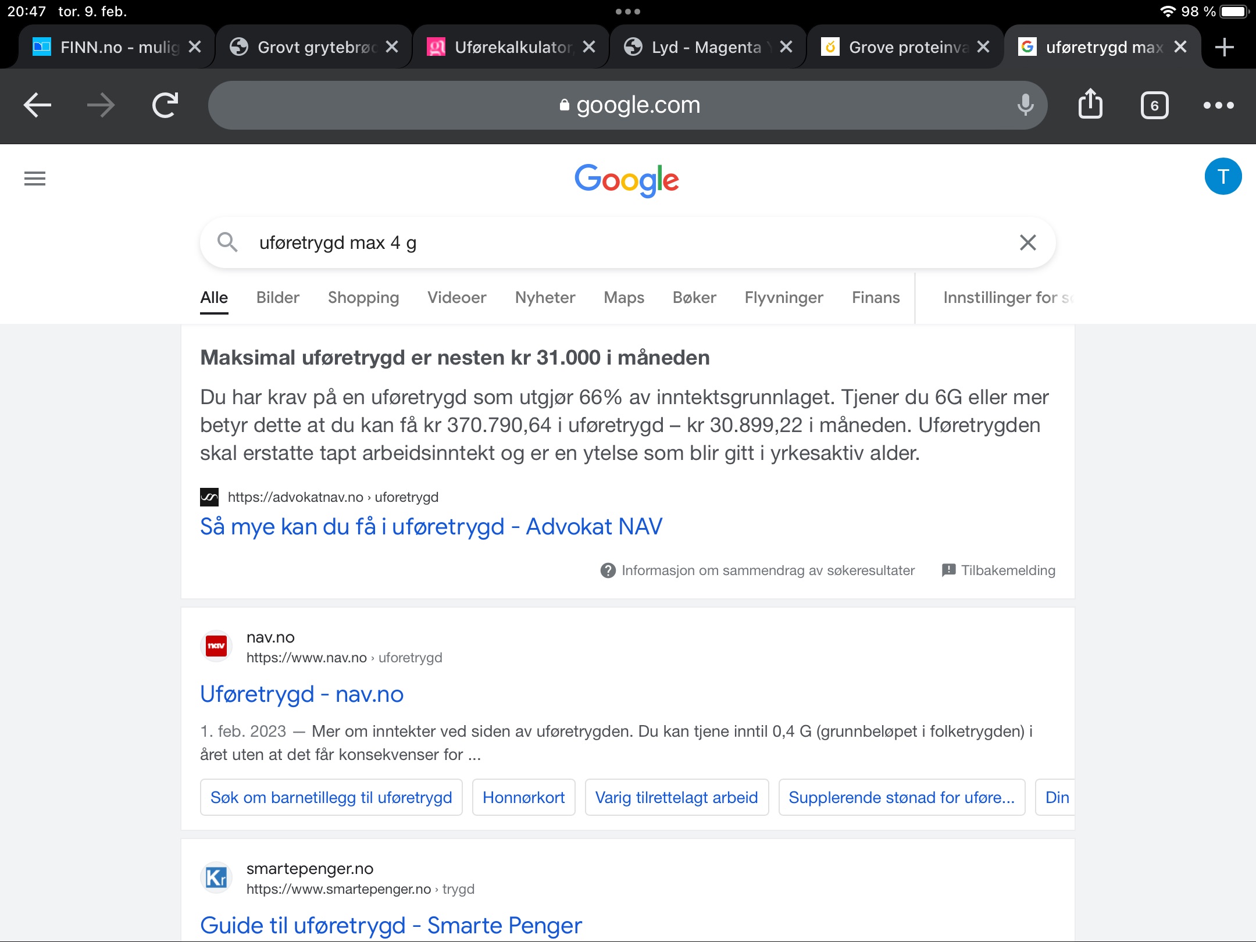Open a new tab with the plus icon

(x=1225, y=47)
